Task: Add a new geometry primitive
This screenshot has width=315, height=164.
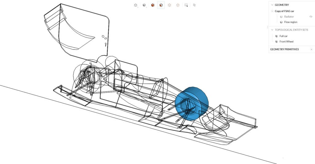Action: point(311,49)
